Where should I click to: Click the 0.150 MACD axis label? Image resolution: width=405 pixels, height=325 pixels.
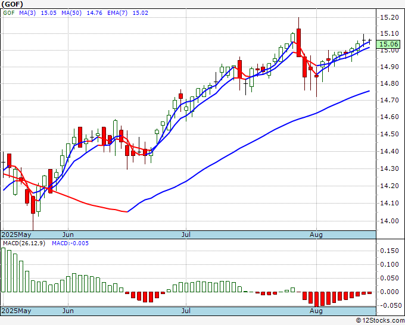391,251
